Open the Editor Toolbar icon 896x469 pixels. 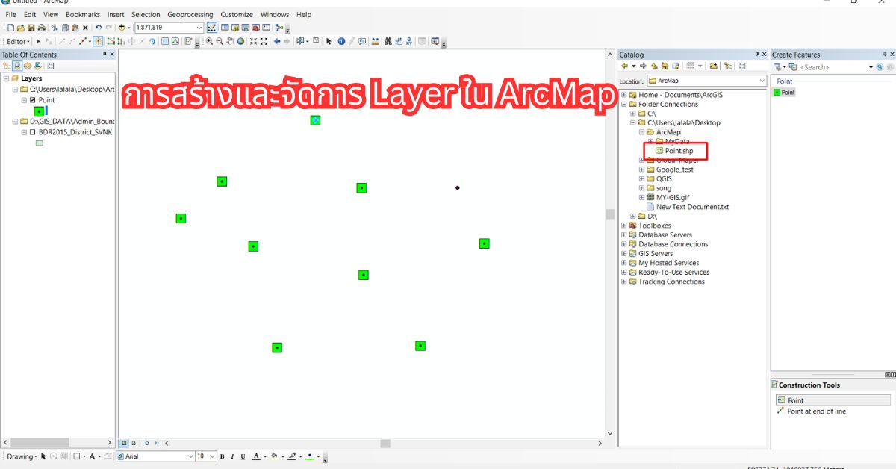(211, 28)
